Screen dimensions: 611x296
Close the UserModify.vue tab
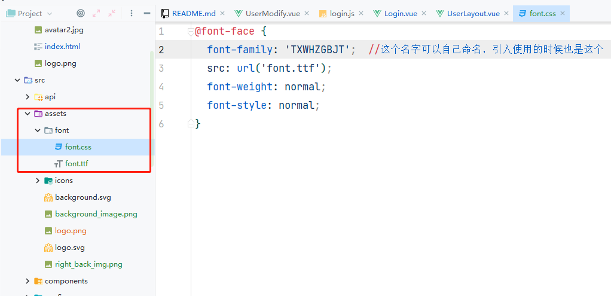coord(307,13)
